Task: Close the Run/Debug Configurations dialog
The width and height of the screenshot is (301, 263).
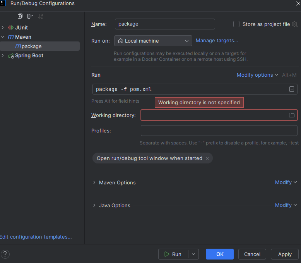Action: click(x=298, y=3)
